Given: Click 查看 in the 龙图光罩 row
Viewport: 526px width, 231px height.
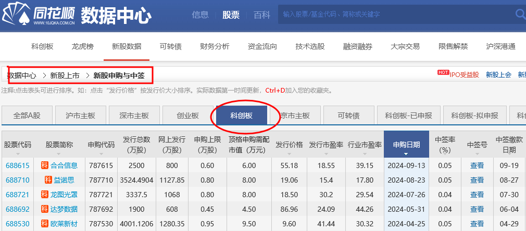Looking at the screenshot, I should 477,195.
